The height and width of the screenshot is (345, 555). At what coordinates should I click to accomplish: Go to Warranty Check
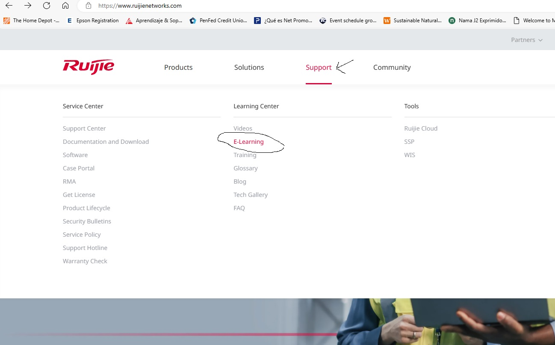[85, 261]
